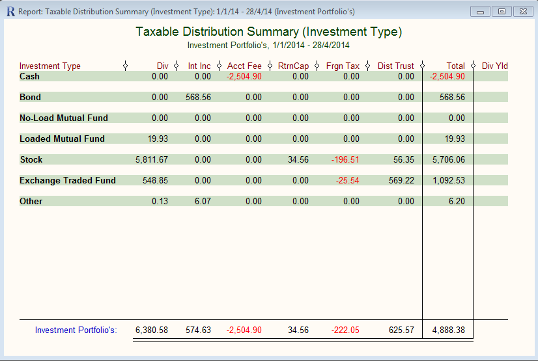Click Stock dist trust value 56.35

[x=404, y=159]
